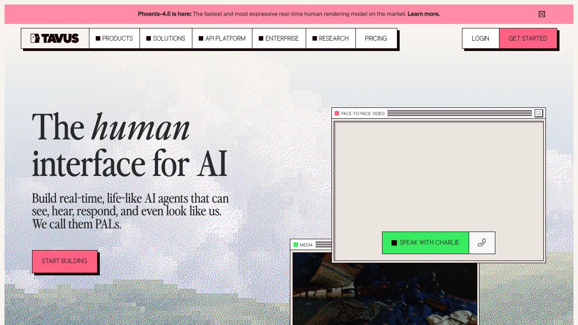Click Speak with Charlie button
Viewport: 578px width, 325px height.
[x=425, y=243]
